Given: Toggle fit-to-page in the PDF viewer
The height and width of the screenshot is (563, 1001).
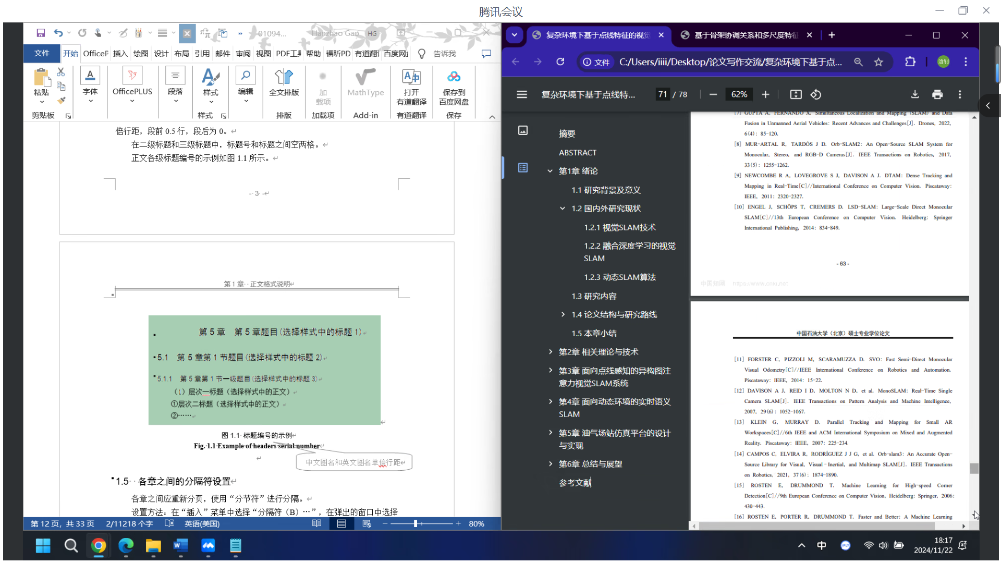Looking at the screenshot, I should click(x=796, y=94).
